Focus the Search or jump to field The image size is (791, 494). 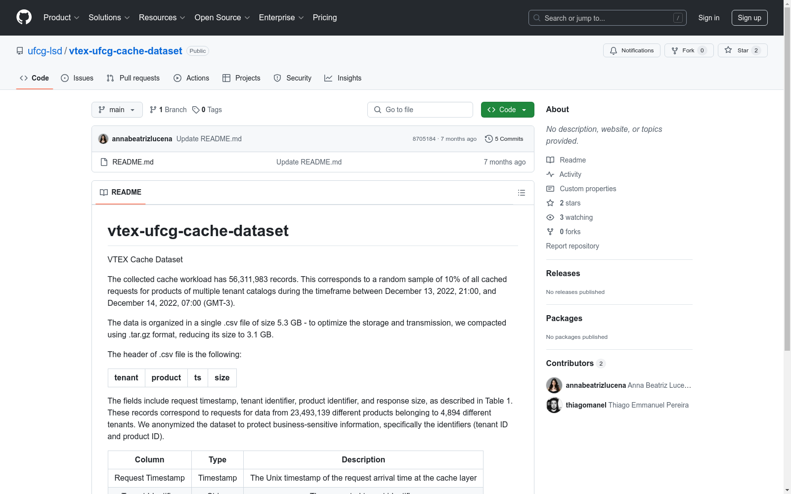pos(608,18)
